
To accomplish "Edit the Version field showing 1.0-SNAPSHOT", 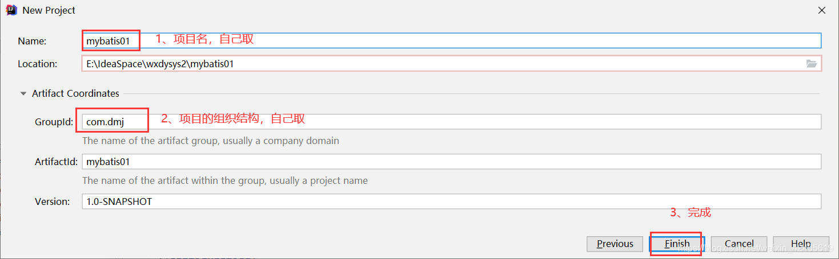I will tap(451, 202).
